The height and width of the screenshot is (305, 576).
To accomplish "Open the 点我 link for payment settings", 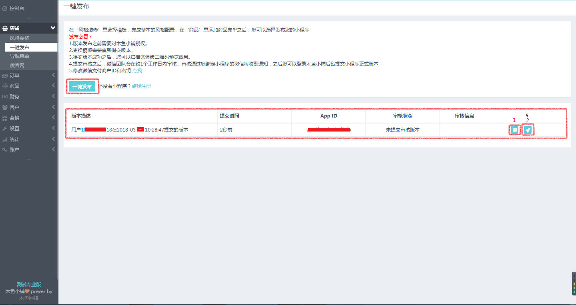I will pos(138,70).
